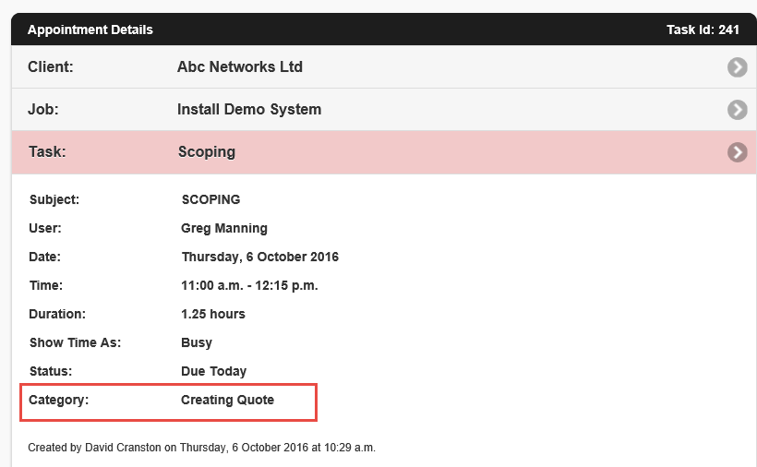Click the Created by David Cranston footer text

[201, 448]
